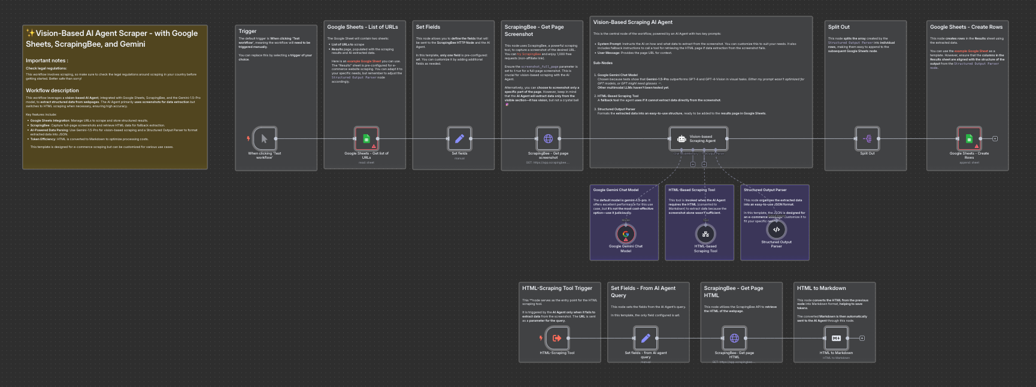The height and width of the screenshot is (387, 1036).
Task: Click the 'HTML-Based Scraping Tool' purple note heading
Action: click(692, 190)
